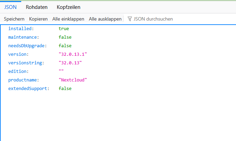The width and height of the screenshot is (236, 141).
Task: Open the Rohdaten tab
Action: (37, 7)
